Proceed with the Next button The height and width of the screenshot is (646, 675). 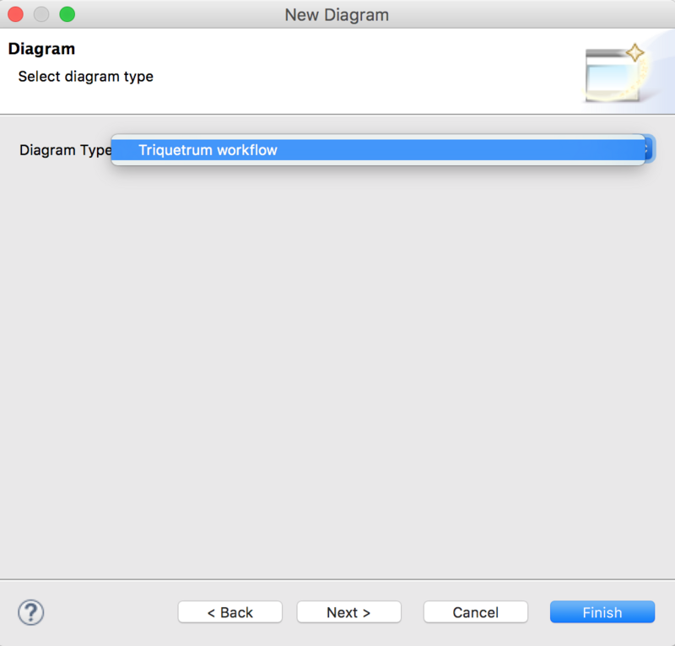[348, 612]
